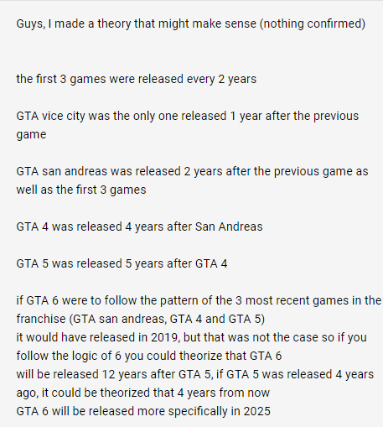Click the line "follow the logic of 6 you could theorize"

pyautogui.click(x=149, y=356)
